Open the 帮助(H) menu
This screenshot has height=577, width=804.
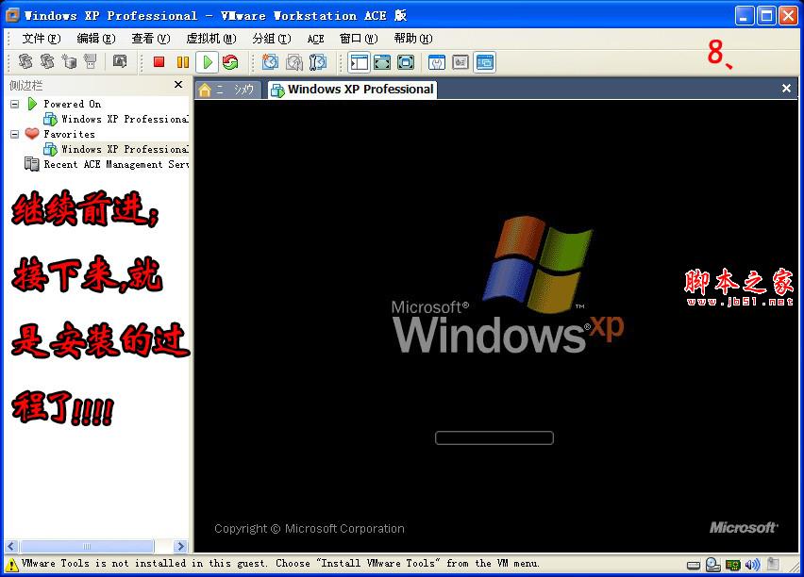pos(413,39)
